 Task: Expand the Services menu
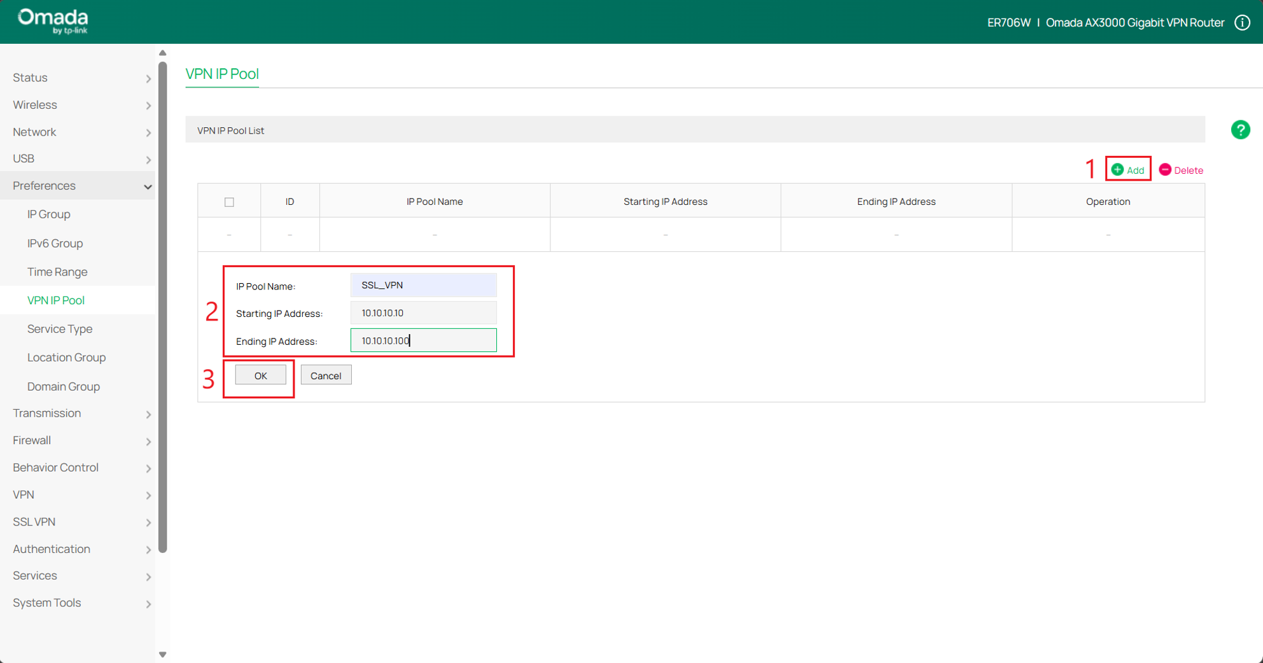pyautogui.click(x=78, y=576)
